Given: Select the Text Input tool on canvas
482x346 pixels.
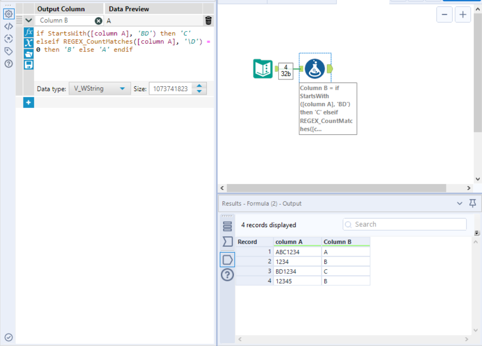Looking at the screenshot, I should pos(263,69).
